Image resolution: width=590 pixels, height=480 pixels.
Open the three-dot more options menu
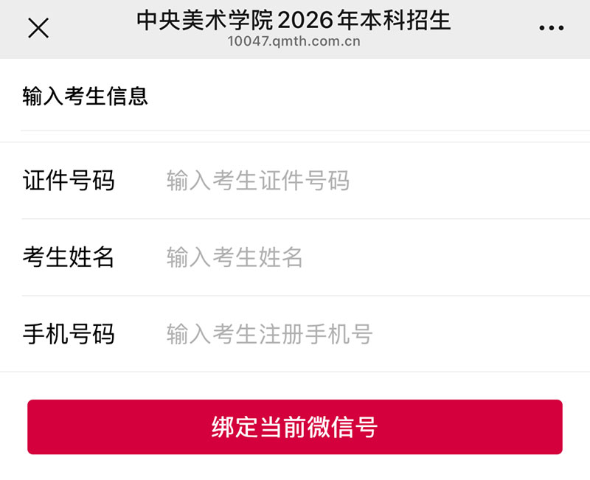pos(551,28)
